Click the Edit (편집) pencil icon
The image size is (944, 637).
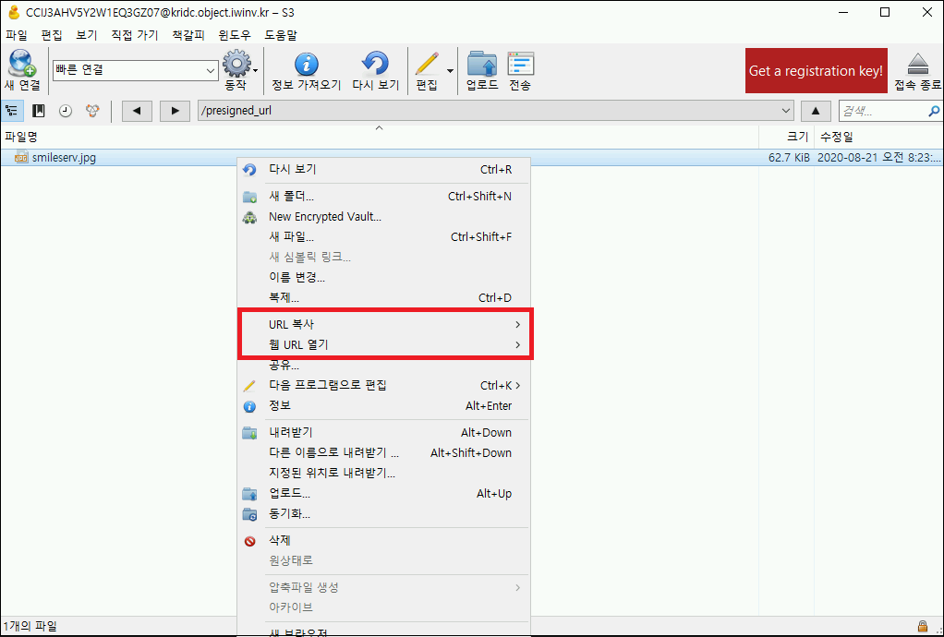(x=427, y=63)
